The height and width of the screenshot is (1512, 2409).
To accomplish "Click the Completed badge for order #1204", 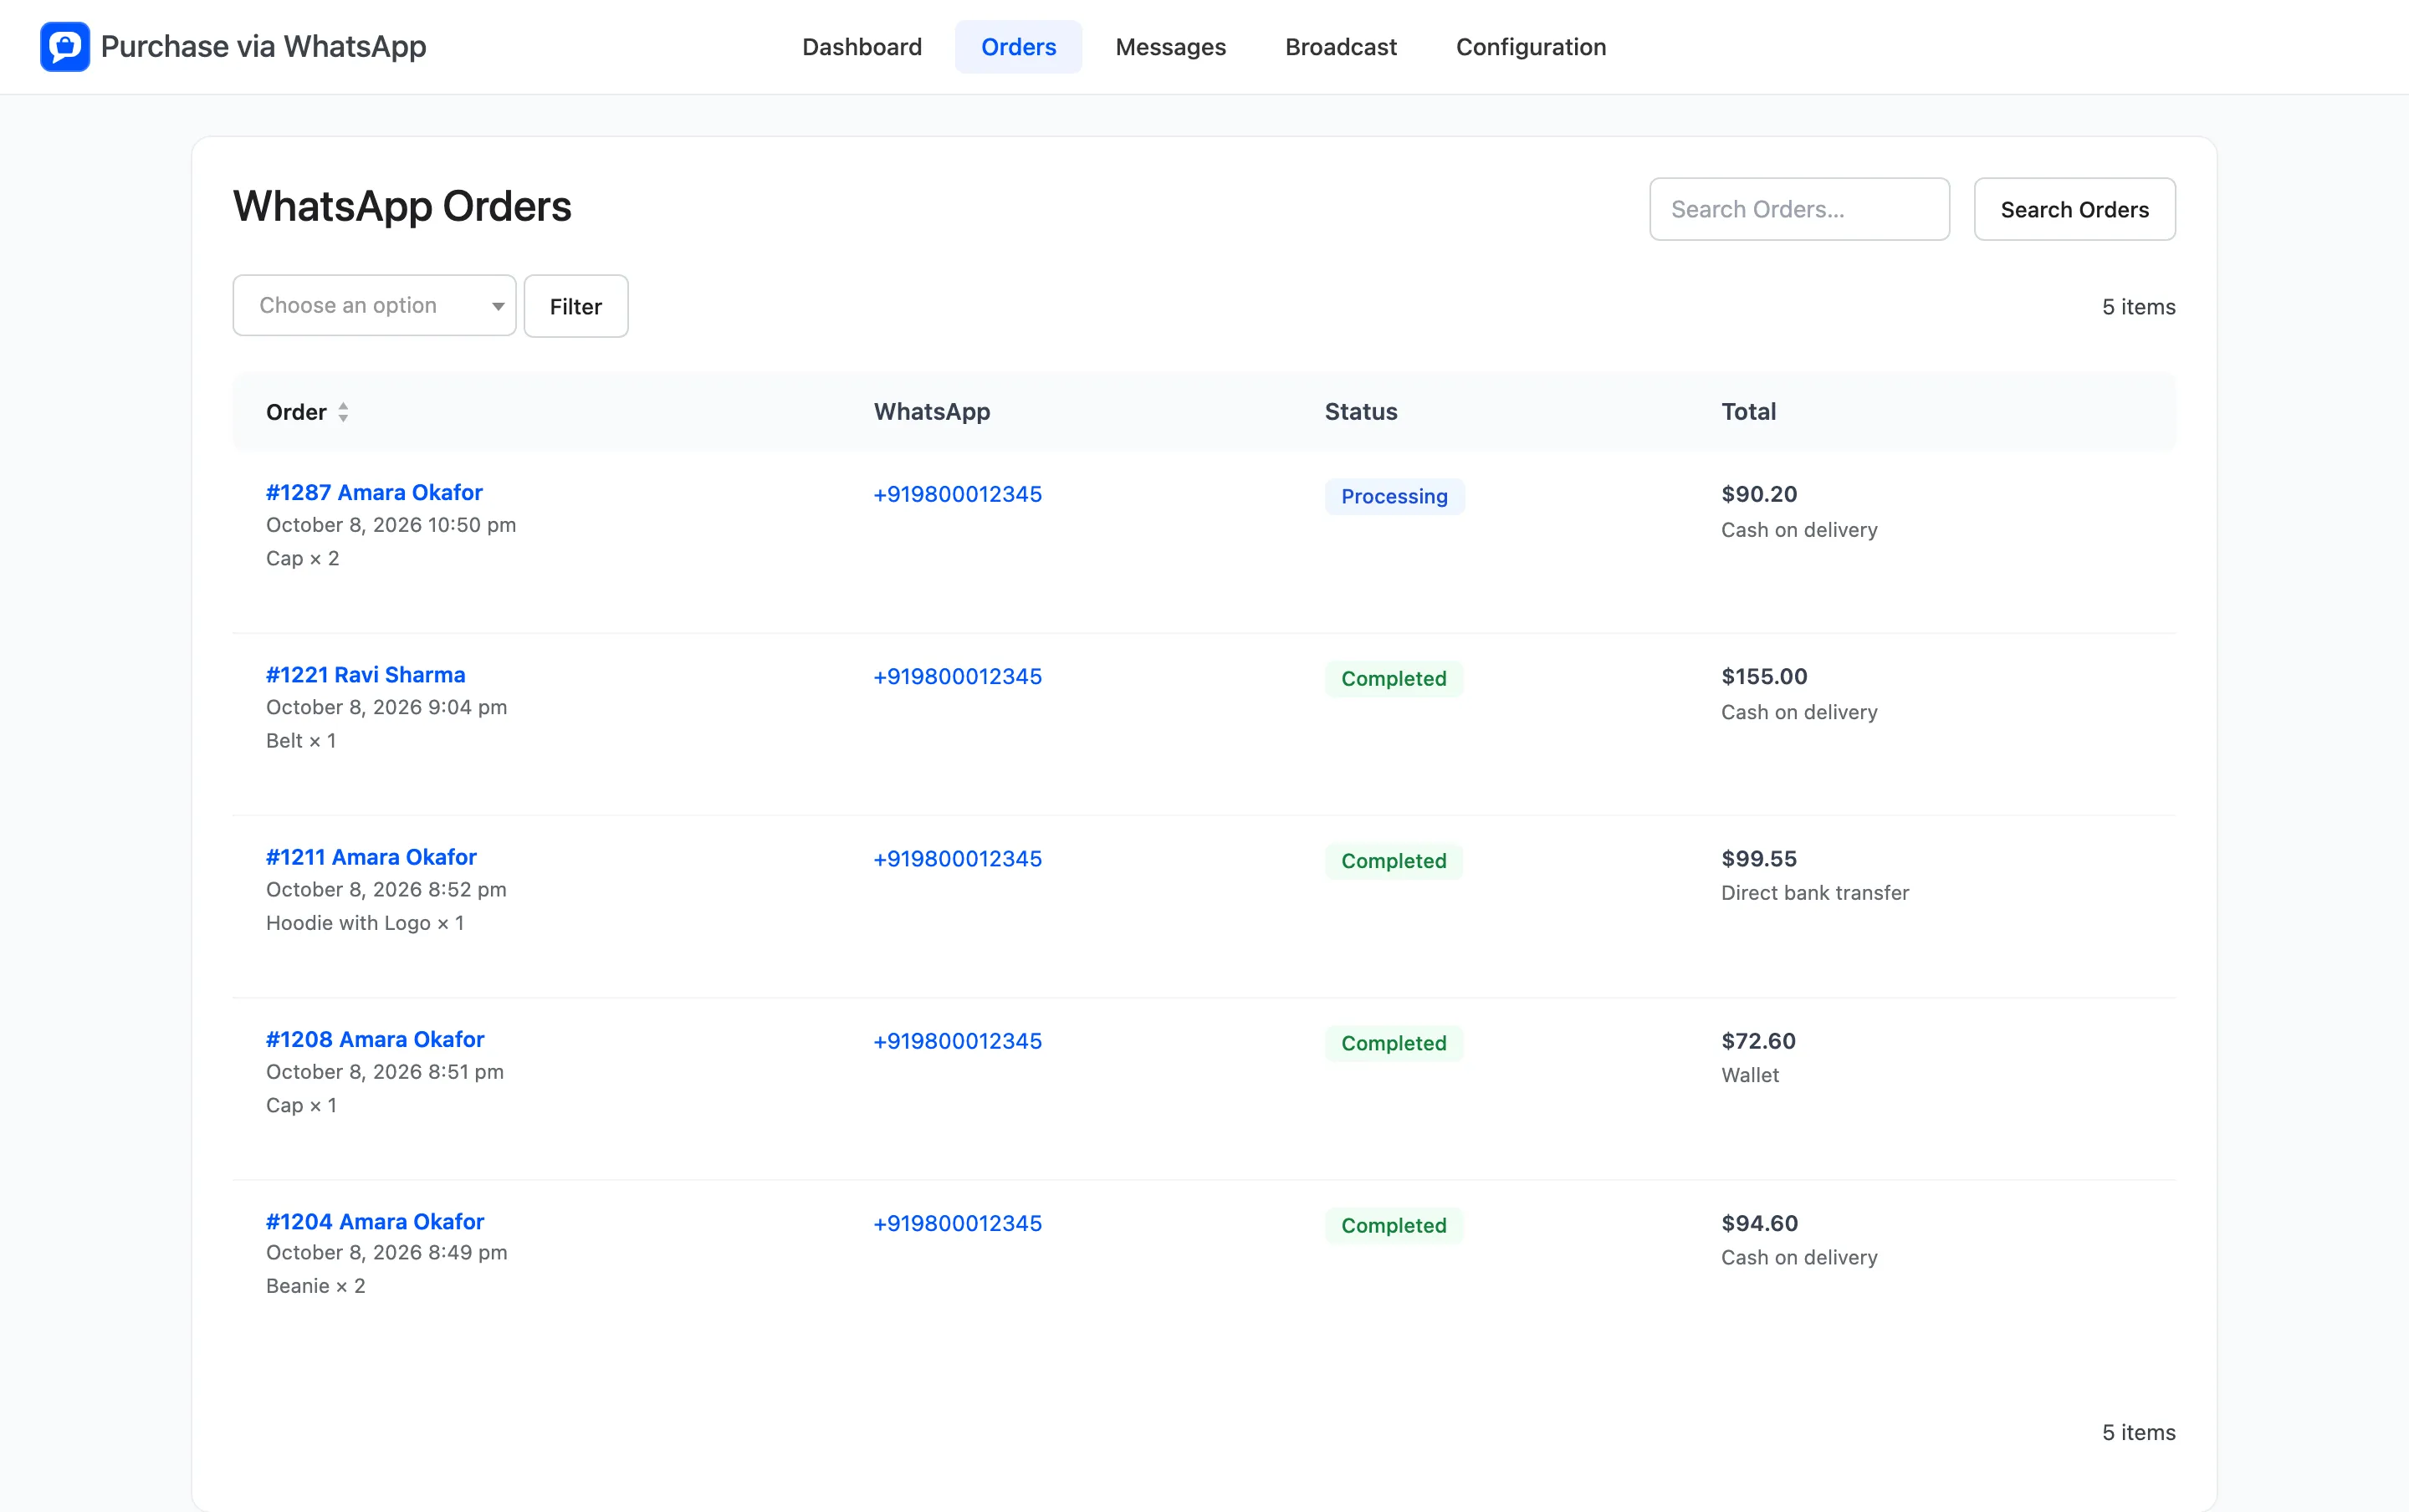I will tap(1393, 1226).
